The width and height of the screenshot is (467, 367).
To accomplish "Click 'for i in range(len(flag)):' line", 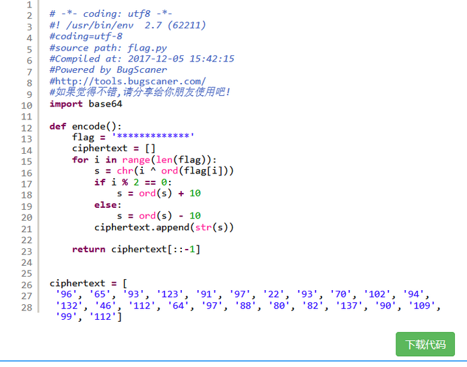I will [x=144, y=160].
